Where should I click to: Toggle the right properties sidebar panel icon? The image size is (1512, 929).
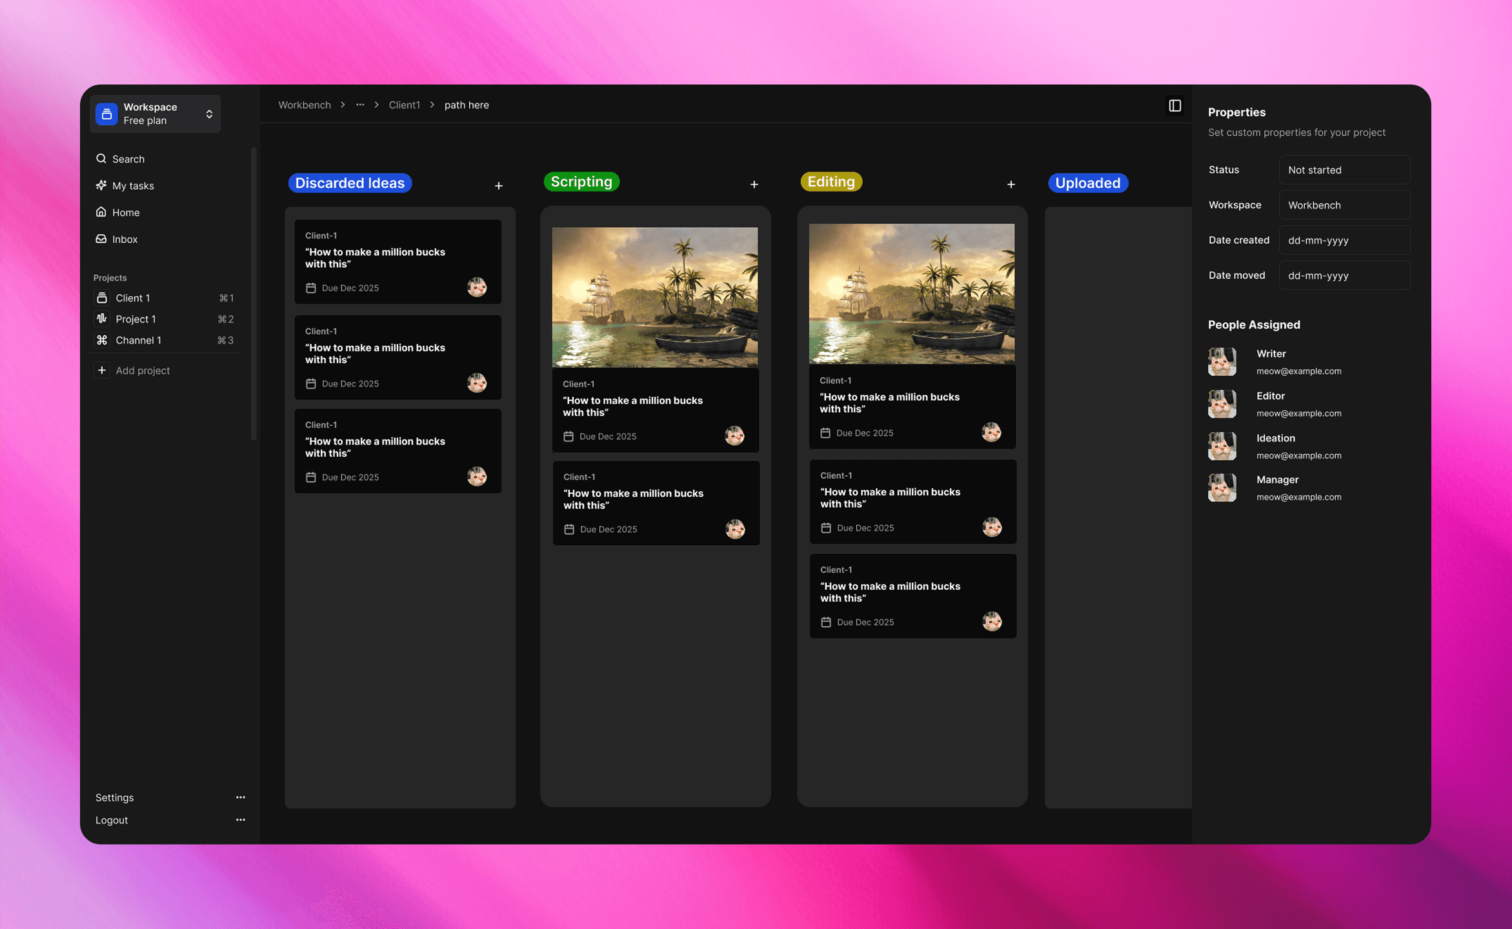point(1174,106)
